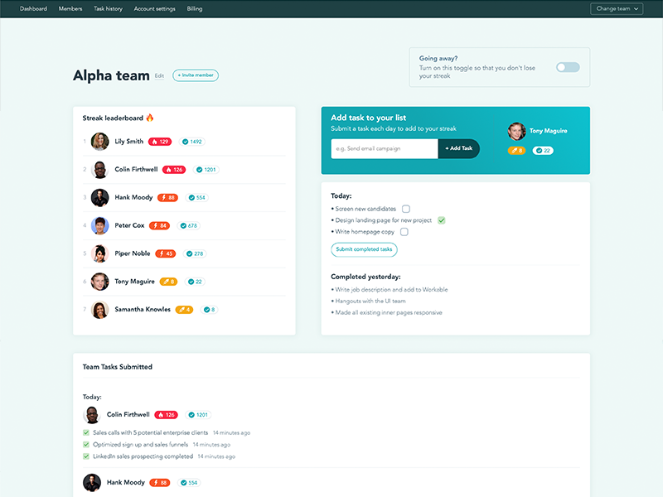
Task: Check the Screen new candidates checkbox
Action: point(406,209)
